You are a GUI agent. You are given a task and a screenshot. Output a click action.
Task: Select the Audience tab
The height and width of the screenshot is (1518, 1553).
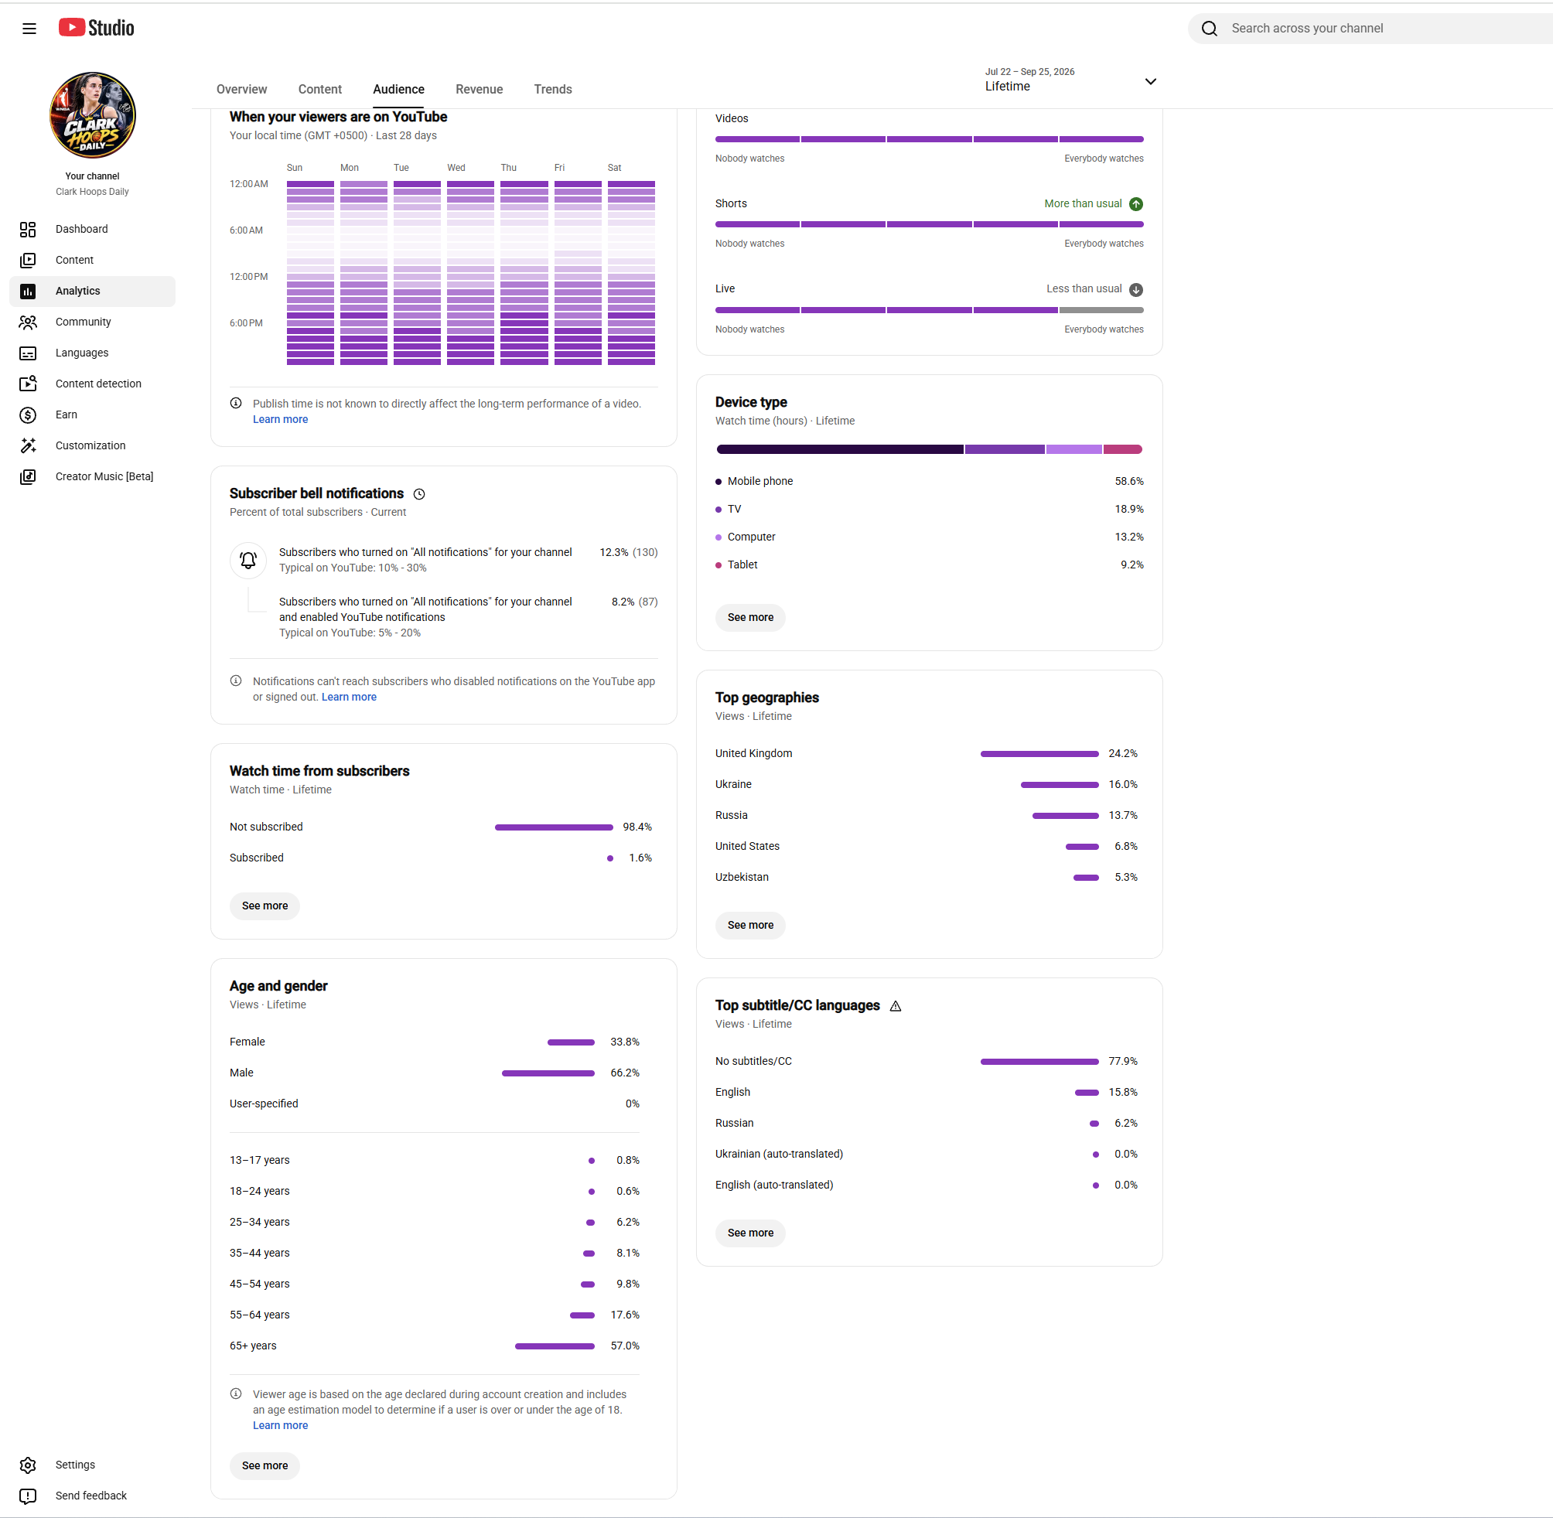tap(398, 89)
